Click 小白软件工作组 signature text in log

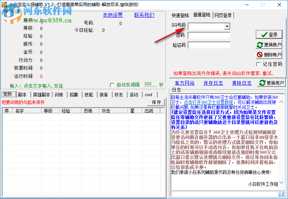coord(263,184)
